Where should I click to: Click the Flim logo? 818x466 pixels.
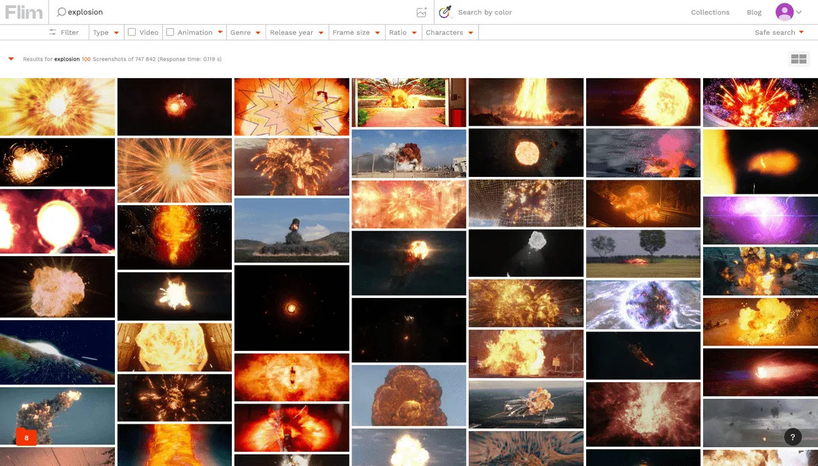click(24, 12)
